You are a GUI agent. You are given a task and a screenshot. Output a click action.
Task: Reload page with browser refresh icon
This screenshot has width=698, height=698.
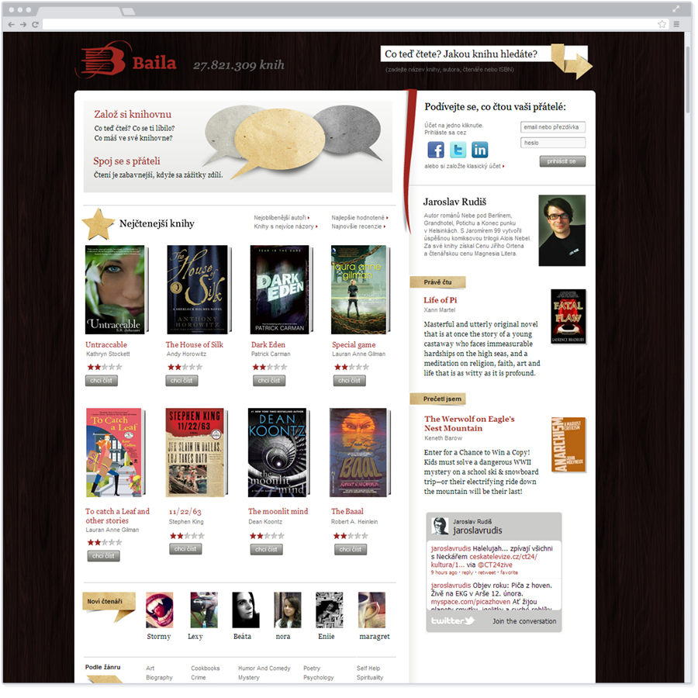(x=35, y=25)
